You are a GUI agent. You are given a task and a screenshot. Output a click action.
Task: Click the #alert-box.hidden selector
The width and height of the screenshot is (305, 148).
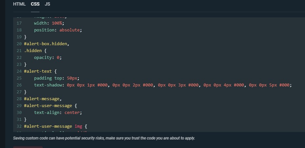click(46, 44)
